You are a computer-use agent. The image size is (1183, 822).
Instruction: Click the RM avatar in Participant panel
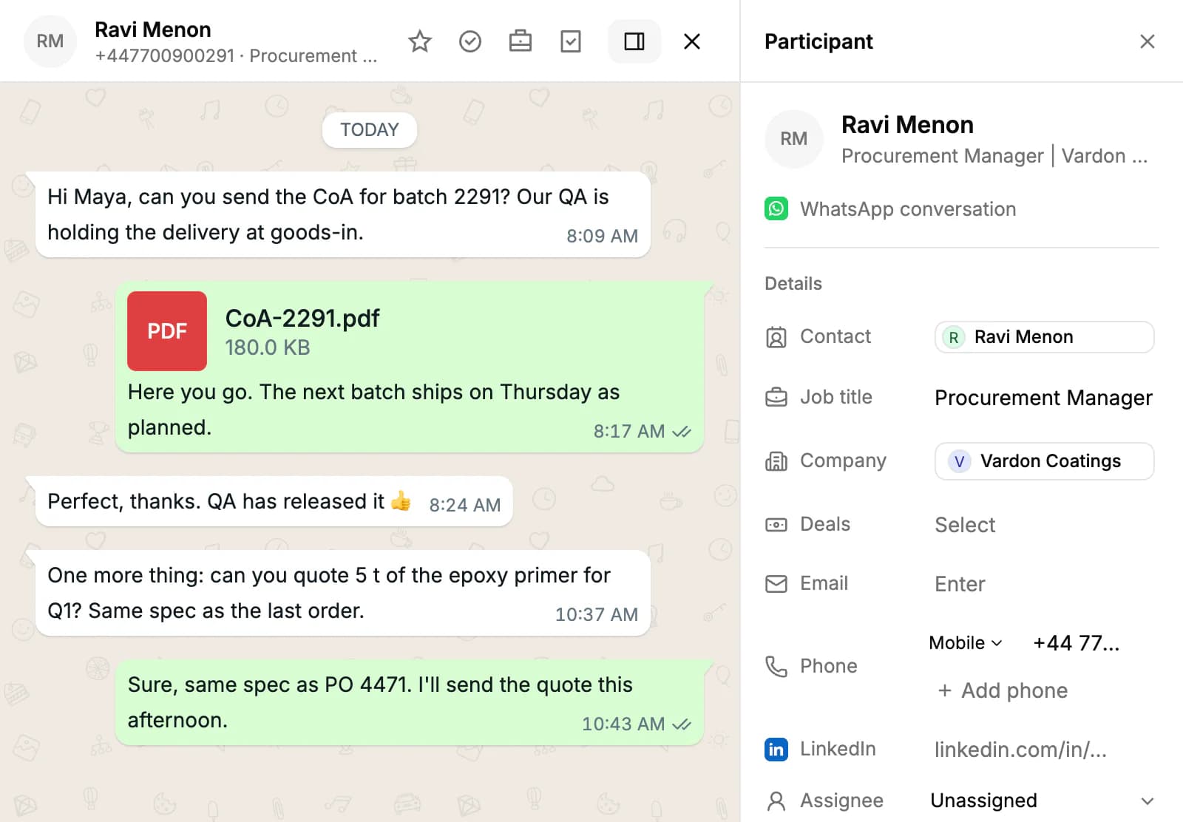(x=794, y=139)
